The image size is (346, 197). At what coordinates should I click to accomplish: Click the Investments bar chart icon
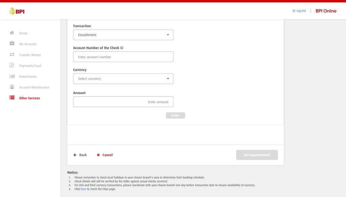click(x=12, y=76)
